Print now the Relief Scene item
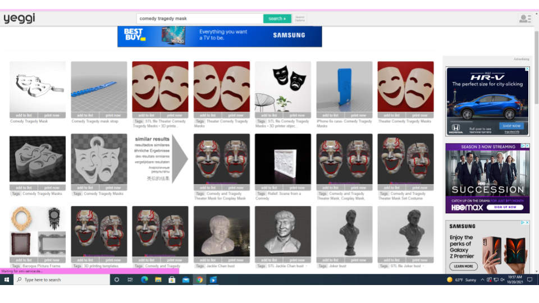539x303 pixels. tap(297, 188)
